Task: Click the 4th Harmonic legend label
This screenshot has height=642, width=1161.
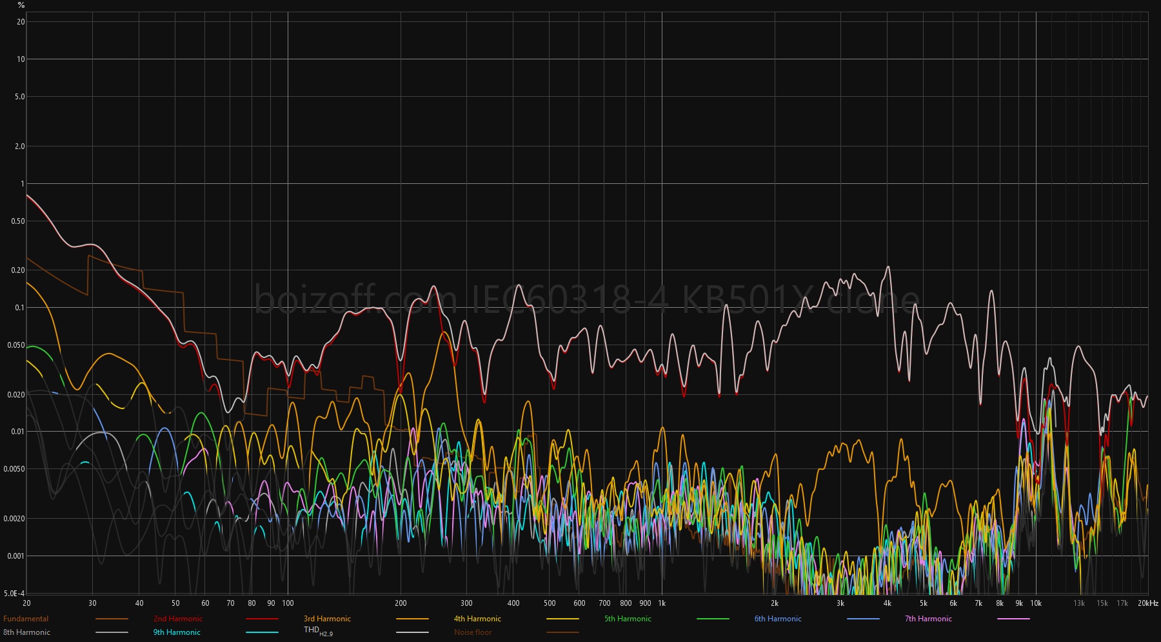Action: click(477, 619)
